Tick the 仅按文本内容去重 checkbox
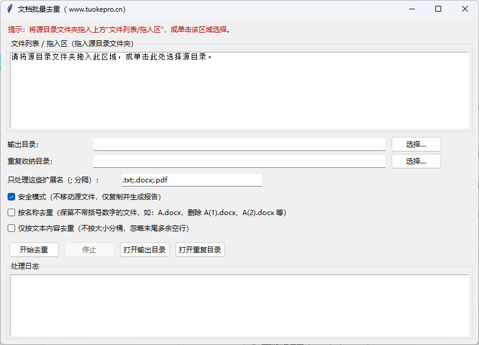Viewport: 479px width, 345px height. coord(12,228)
